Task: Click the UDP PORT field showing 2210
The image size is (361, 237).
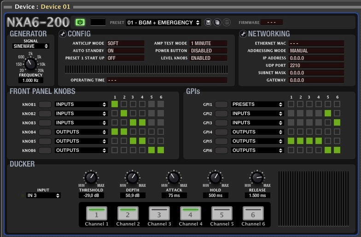Action: [x=316, y=65]
